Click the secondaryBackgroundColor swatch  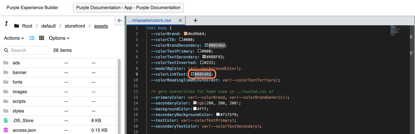coord(218,115)
